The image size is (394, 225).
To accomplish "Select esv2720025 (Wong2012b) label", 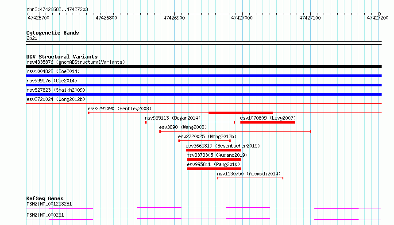I will click(207, 136).
